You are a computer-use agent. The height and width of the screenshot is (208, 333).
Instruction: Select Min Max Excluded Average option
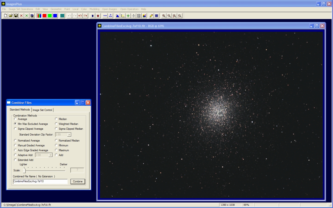click(x=15, y=124)
